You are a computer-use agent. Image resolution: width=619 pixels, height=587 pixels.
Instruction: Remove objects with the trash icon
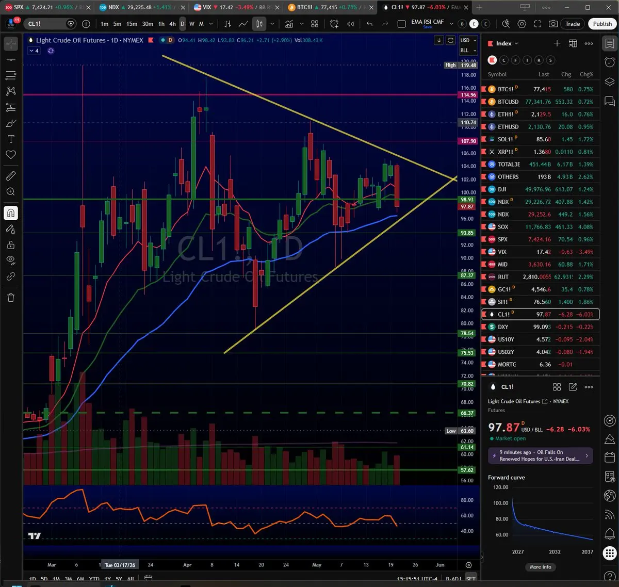pos(11,298)
